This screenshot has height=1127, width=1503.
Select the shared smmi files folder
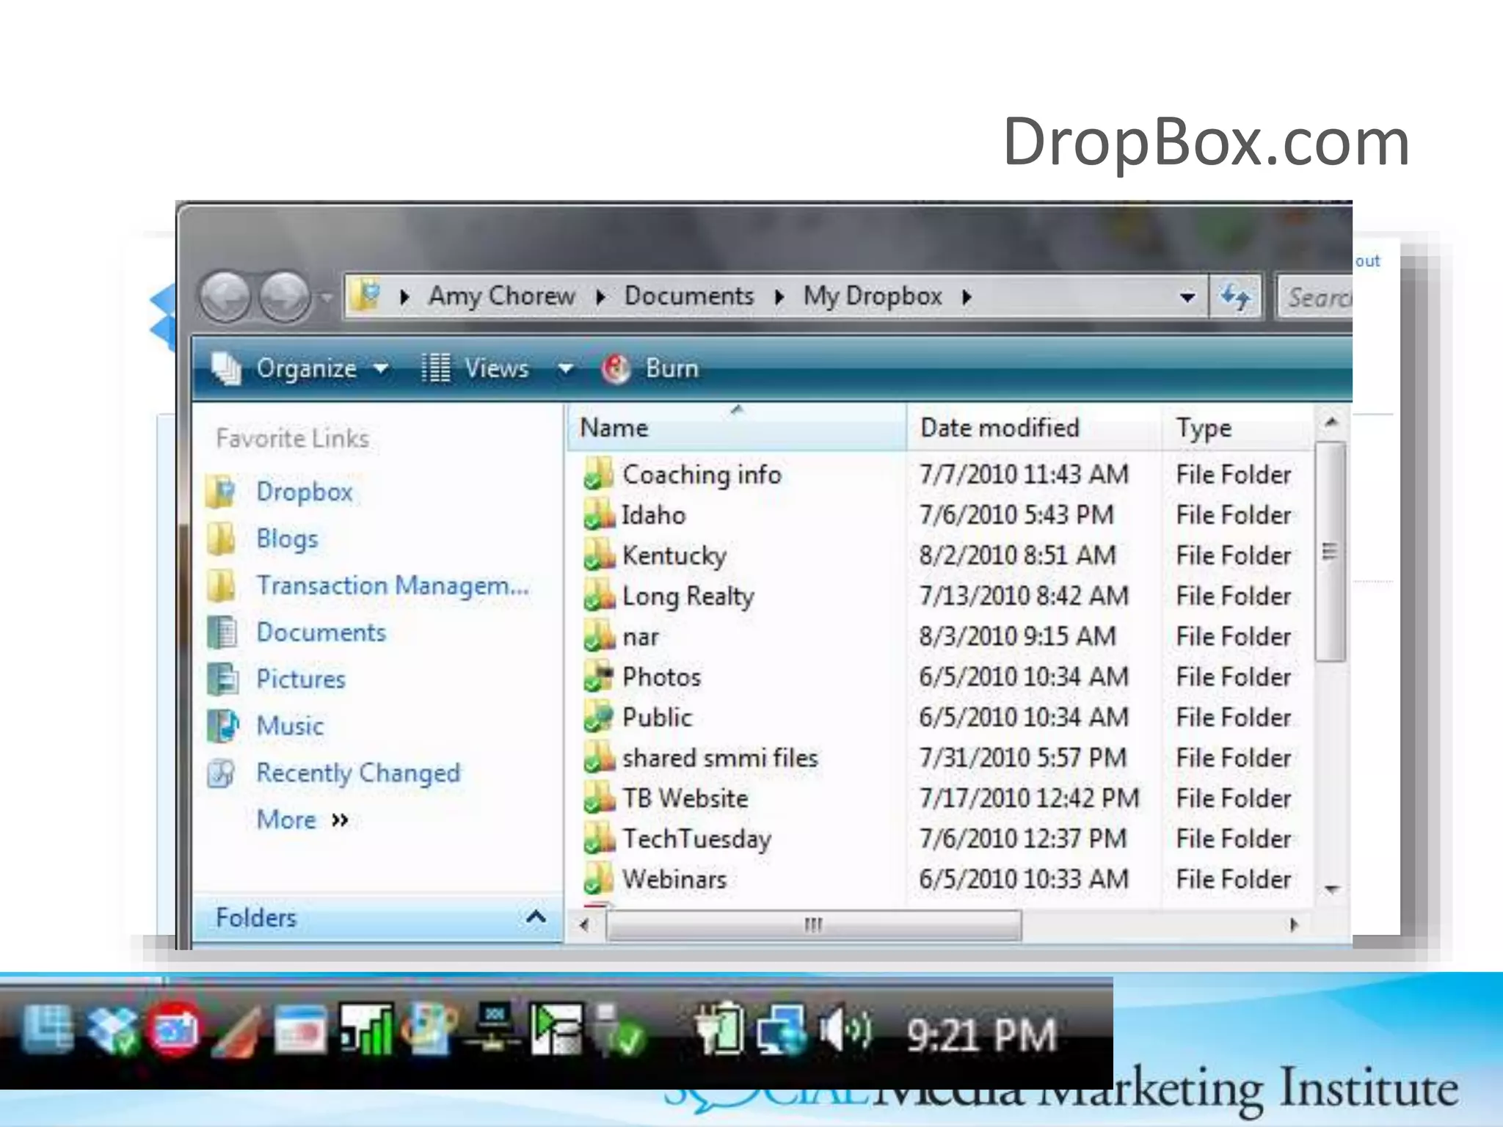719,758
